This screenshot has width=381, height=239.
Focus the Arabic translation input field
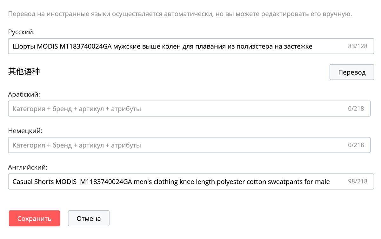[x=189, y=109]
